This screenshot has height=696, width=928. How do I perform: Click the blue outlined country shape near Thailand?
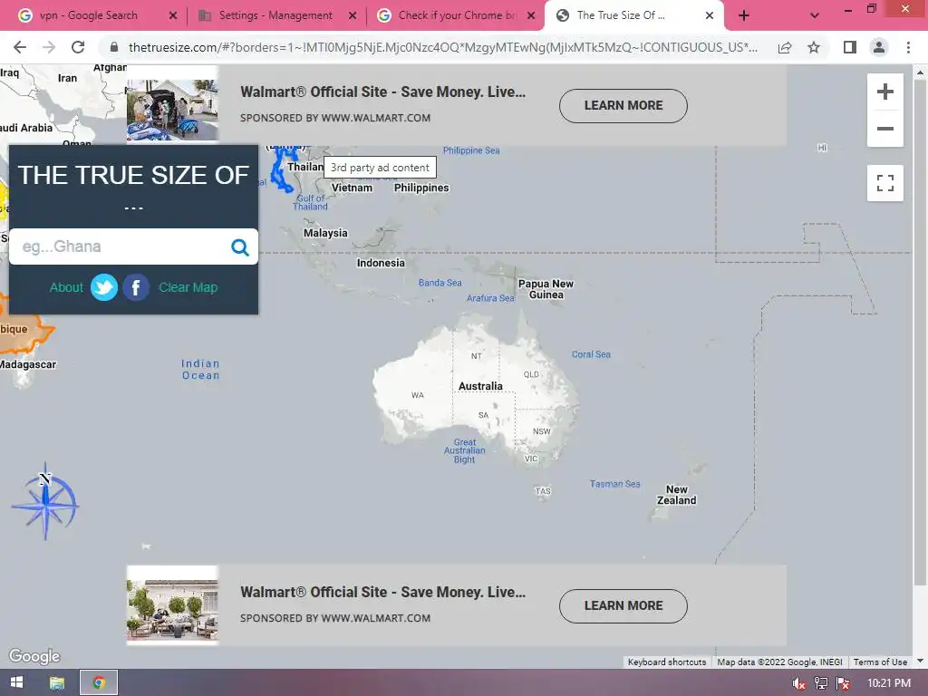282,171
